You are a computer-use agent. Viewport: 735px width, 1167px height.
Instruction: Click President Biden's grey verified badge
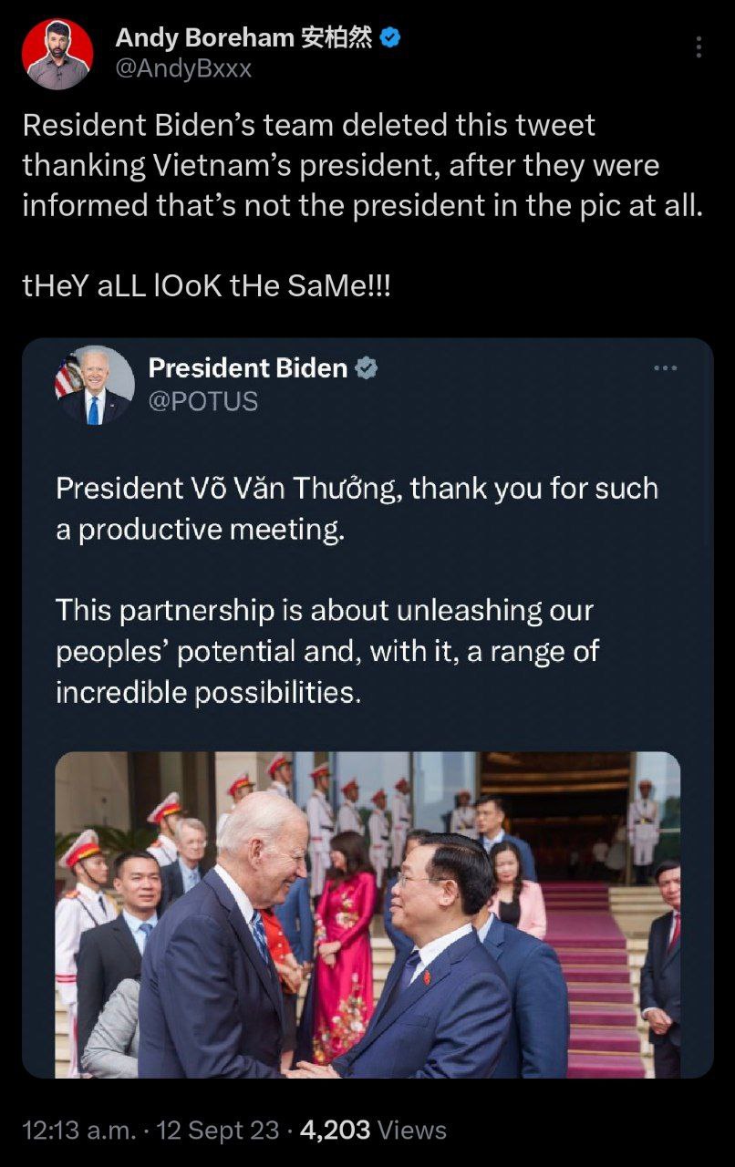[367, 368]
